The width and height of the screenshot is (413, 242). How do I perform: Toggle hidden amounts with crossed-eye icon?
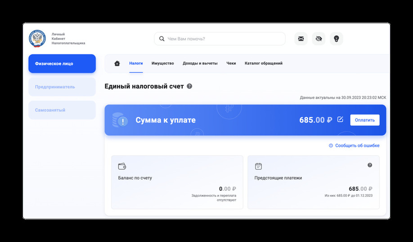319,39
